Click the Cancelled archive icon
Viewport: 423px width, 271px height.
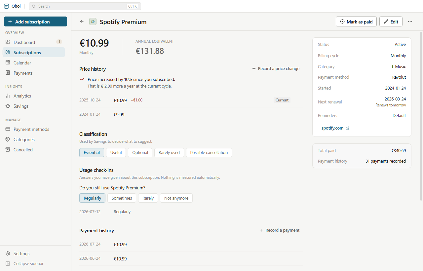pos(8,149)
